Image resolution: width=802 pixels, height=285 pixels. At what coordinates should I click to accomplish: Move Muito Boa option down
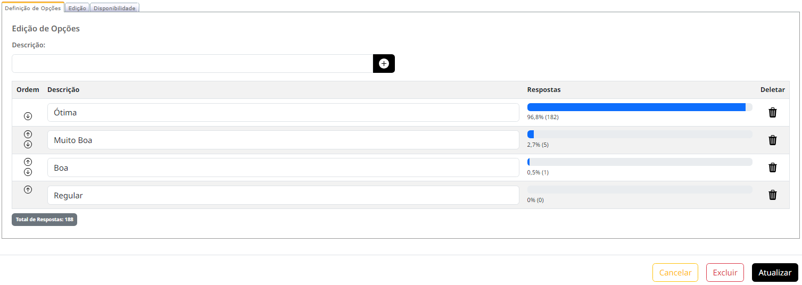pos(28,144)
